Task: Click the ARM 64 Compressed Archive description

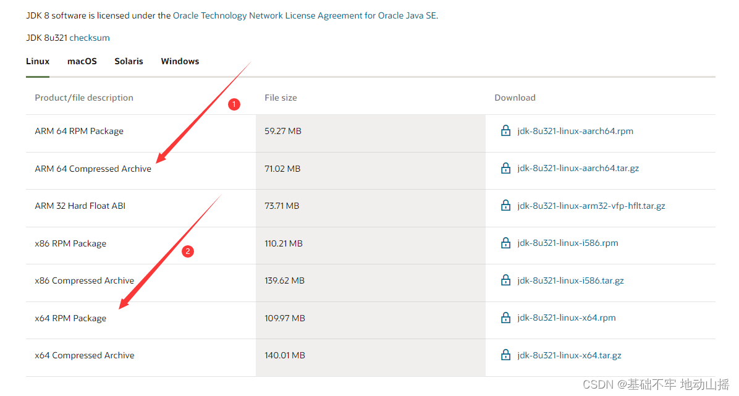Action: 93,169
